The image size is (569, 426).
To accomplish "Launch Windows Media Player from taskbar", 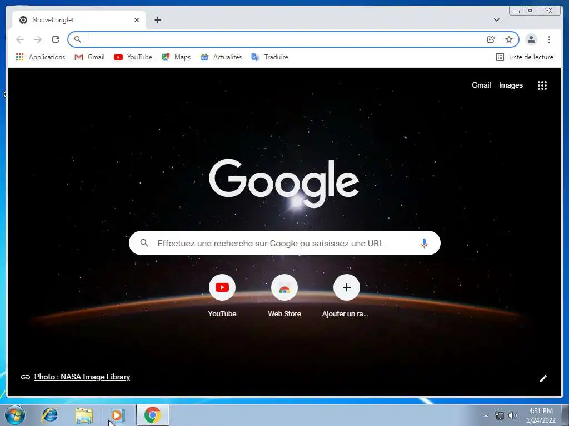I will click(x=117, y=415).
